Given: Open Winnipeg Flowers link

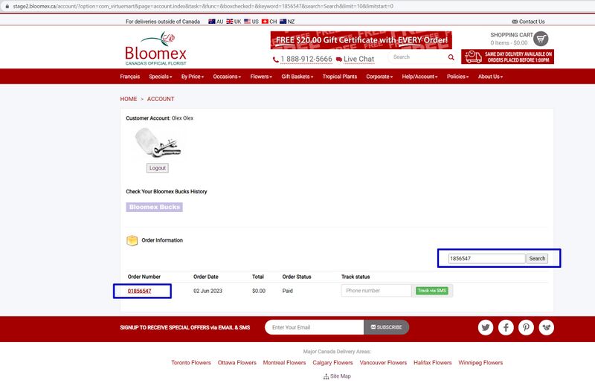Looking at the screenshot, I should 480,363.
